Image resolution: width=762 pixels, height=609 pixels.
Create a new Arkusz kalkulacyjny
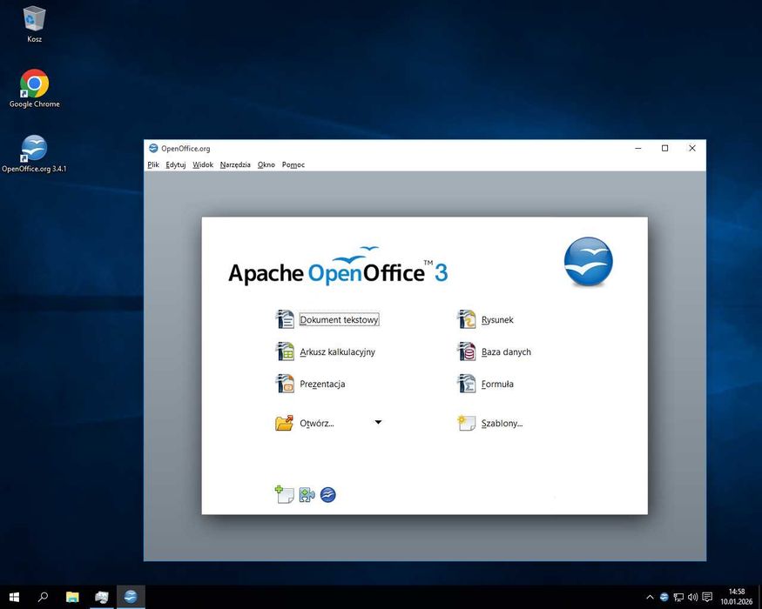pos(337,351)
